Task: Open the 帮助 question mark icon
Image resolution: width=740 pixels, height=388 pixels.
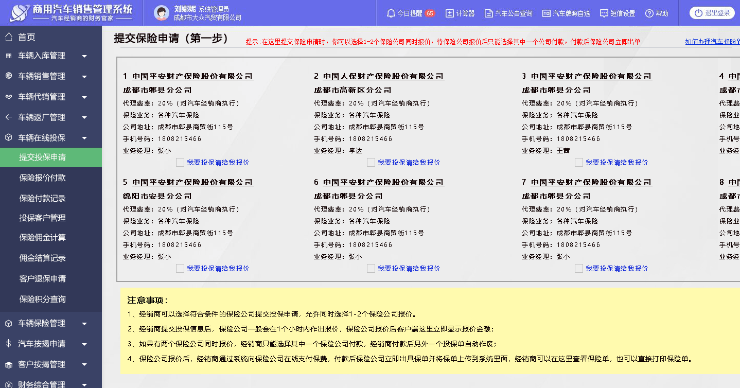Action: coord(649,13)
